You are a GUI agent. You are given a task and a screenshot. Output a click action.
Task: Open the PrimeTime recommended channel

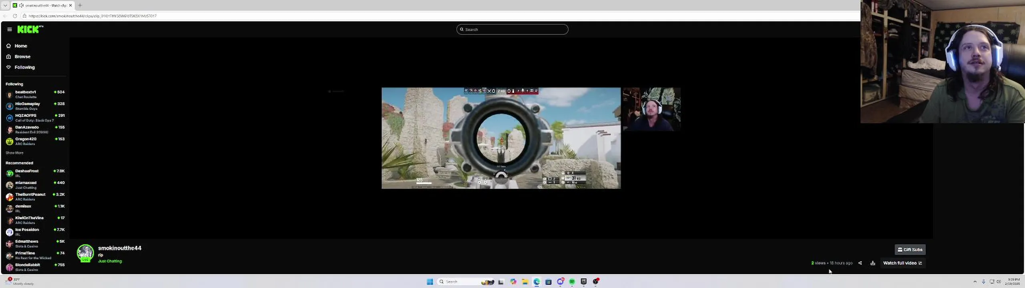pos(35,255)
